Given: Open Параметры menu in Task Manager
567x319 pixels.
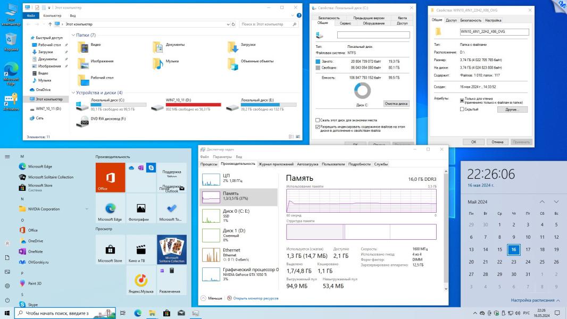Looking at the screenshot, I should pos(222,157).
